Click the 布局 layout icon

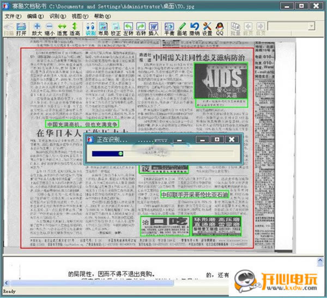[x=103, y=29]
